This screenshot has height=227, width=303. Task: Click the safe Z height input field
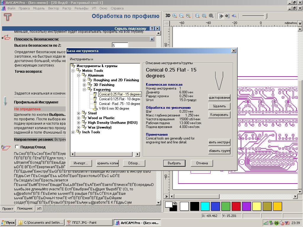120,45
